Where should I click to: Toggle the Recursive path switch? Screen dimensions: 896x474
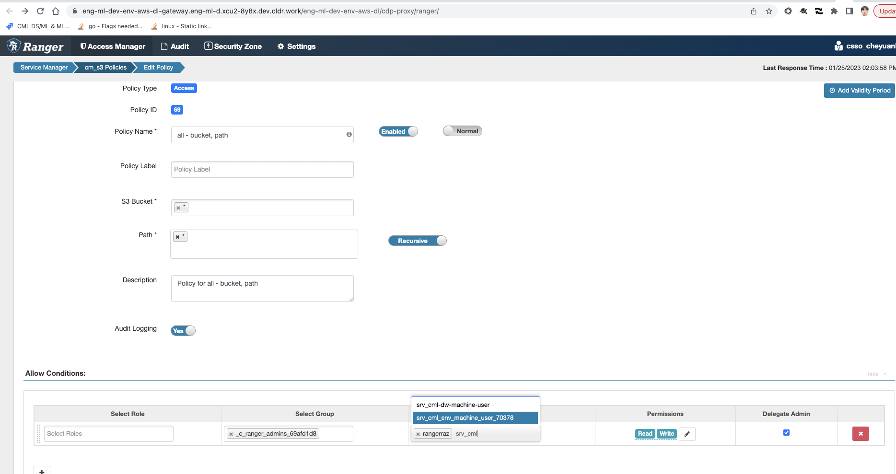click(417, 241)
